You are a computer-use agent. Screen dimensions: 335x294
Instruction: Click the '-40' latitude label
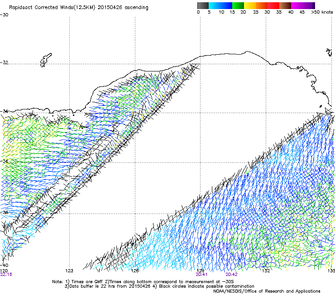coord(4,265)
